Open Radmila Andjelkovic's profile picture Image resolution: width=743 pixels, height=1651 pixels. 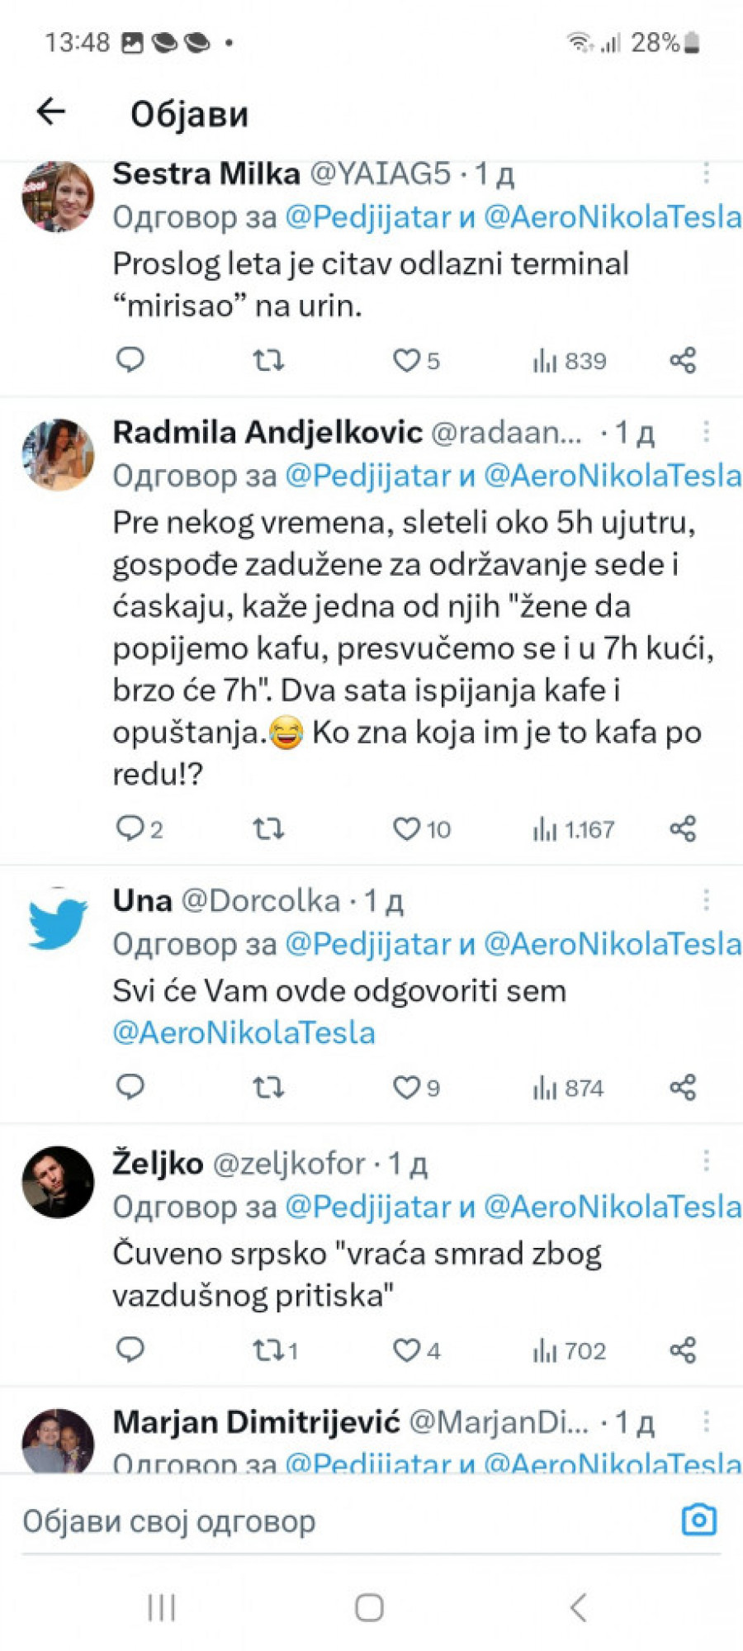(58, 455)
